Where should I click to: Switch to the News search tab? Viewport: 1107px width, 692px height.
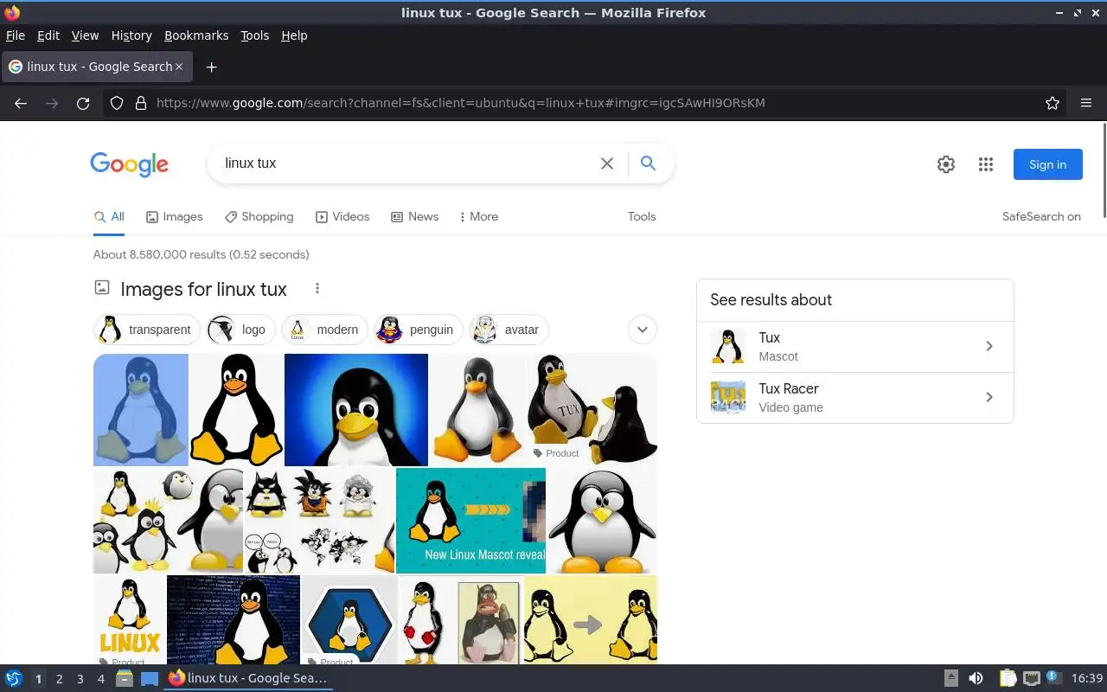tap(414, 216)
